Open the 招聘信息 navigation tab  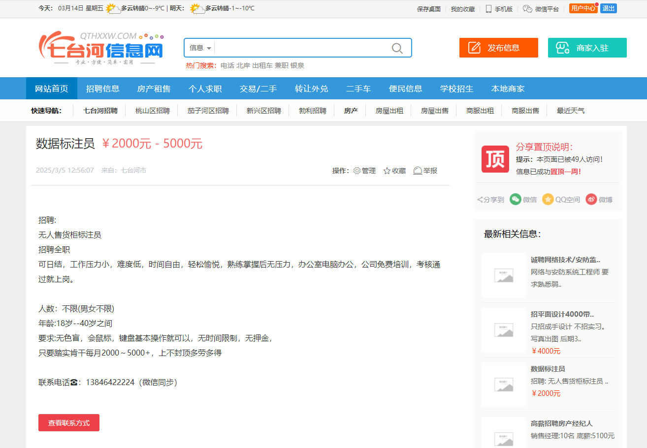point(102,89)
